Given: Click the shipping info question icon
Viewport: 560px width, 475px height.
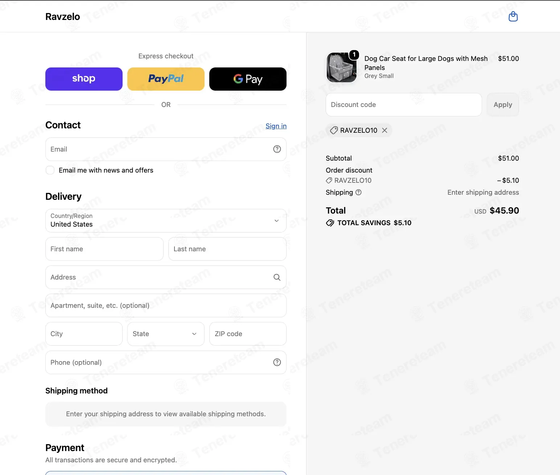Looking at the screenshot, I should (x=358, y=193).
